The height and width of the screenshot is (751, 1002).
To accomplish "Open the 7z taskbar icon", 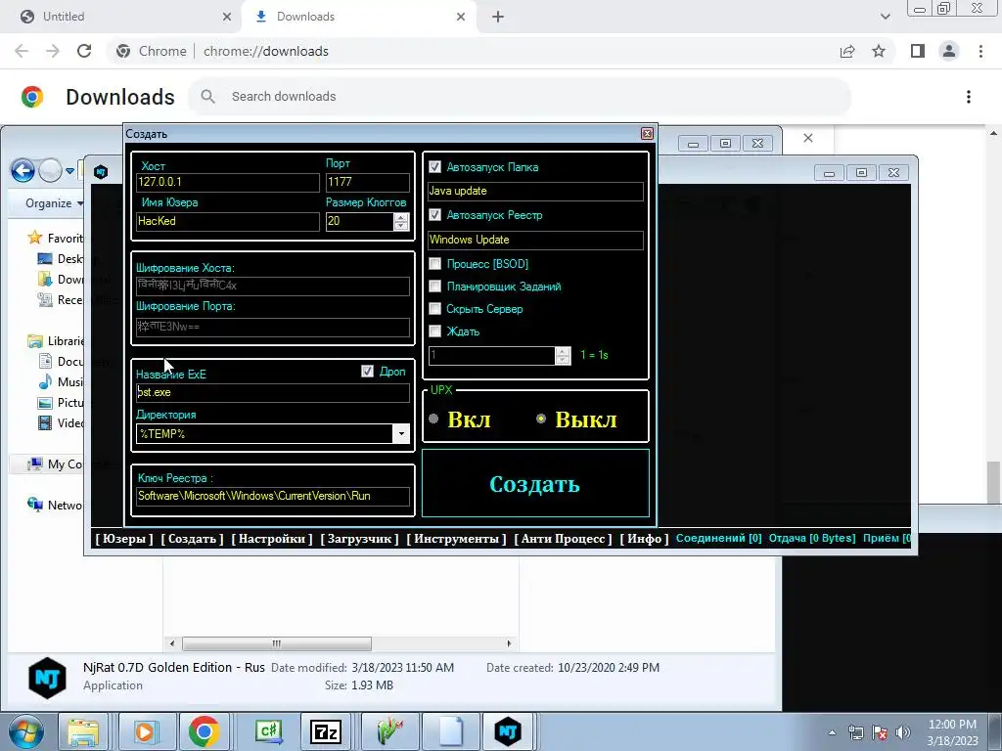I will click(325, 731).
